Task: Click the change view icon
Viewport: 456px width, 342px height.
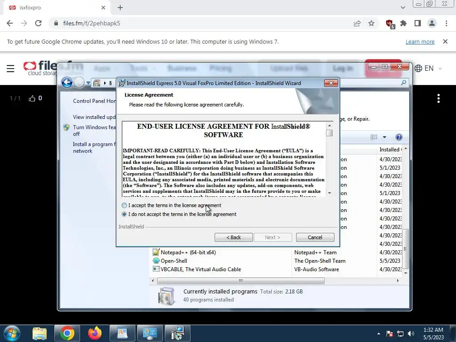Action: (374, 137)
